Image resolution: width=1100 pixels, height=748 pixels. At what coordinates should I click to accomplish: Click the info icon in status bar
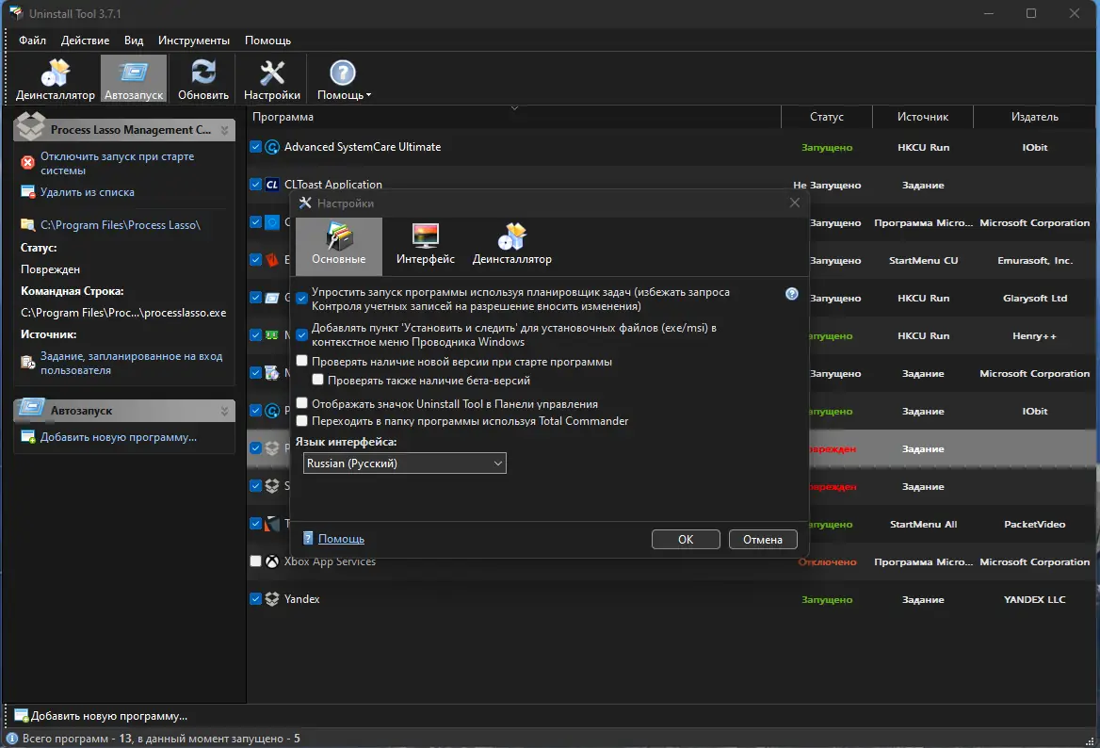pos(11,739)
